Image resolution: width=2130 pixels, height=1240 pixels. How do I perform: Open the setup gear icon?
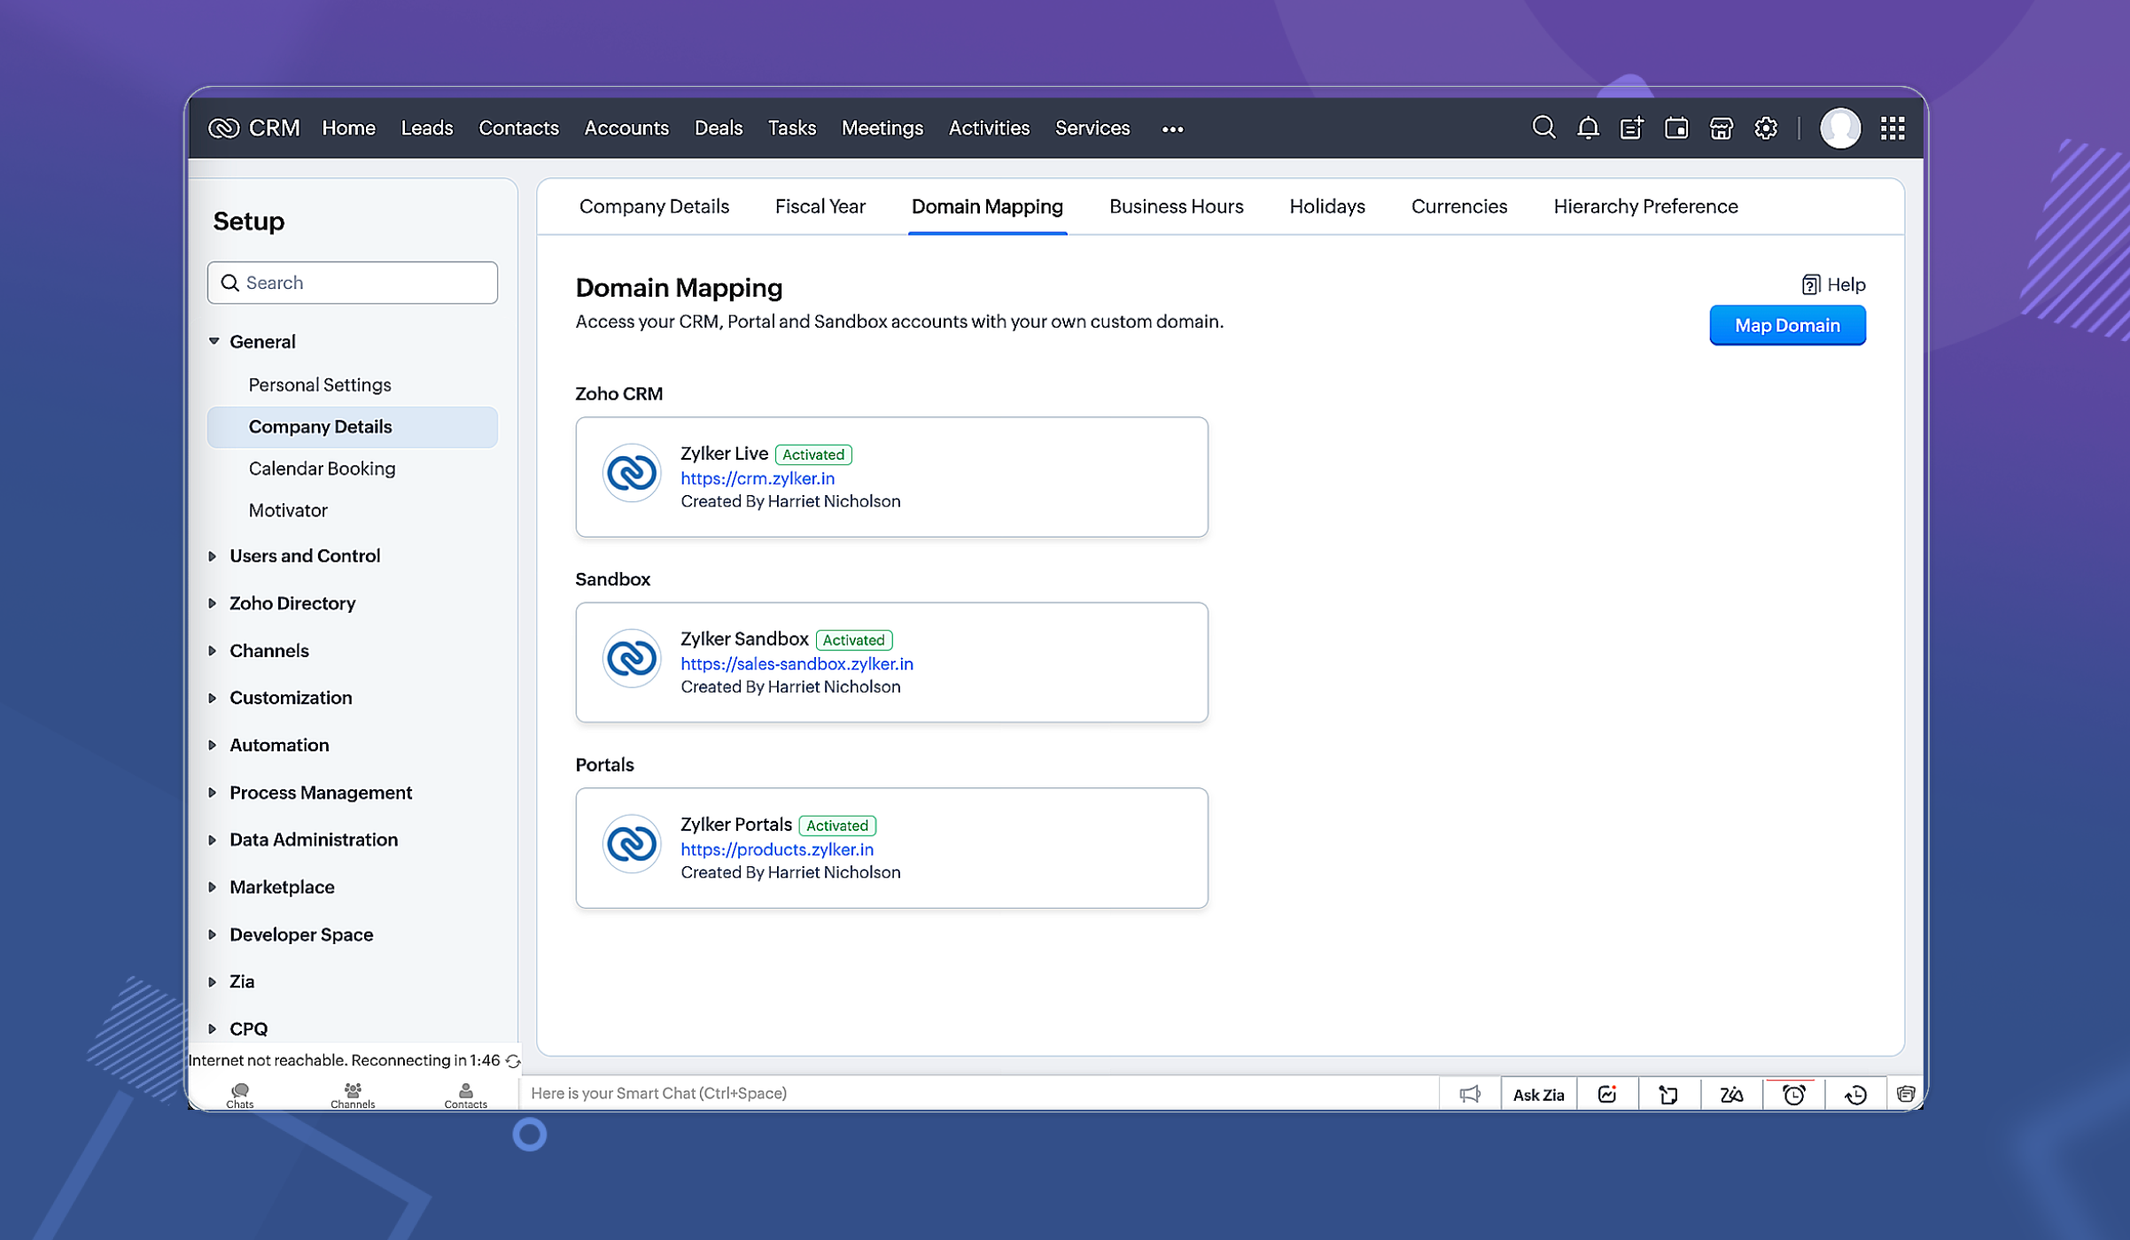[x=1765, y=128]
